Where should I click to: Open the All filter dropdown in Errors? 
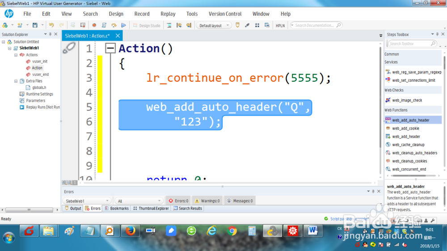coord(139,201)
